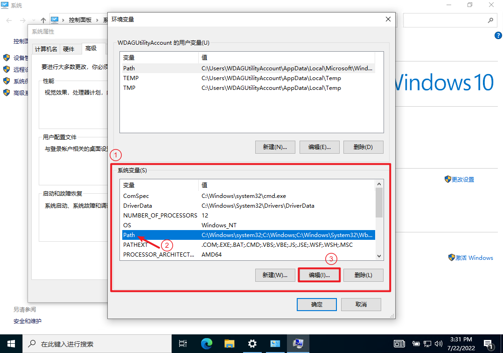Switch to the 硬件 tab

(69, 49)
